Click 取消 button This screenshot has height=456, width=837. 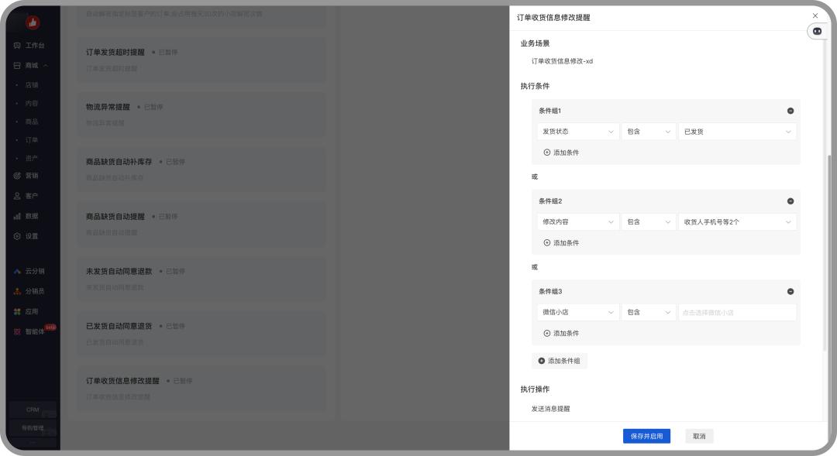(699, 437)
